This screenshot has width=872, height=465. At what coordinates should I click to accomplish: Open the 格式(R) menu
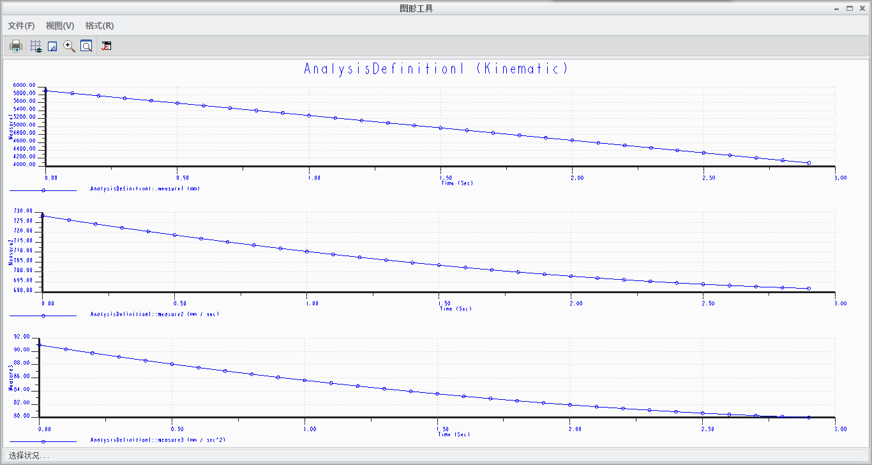pos(100,26)
